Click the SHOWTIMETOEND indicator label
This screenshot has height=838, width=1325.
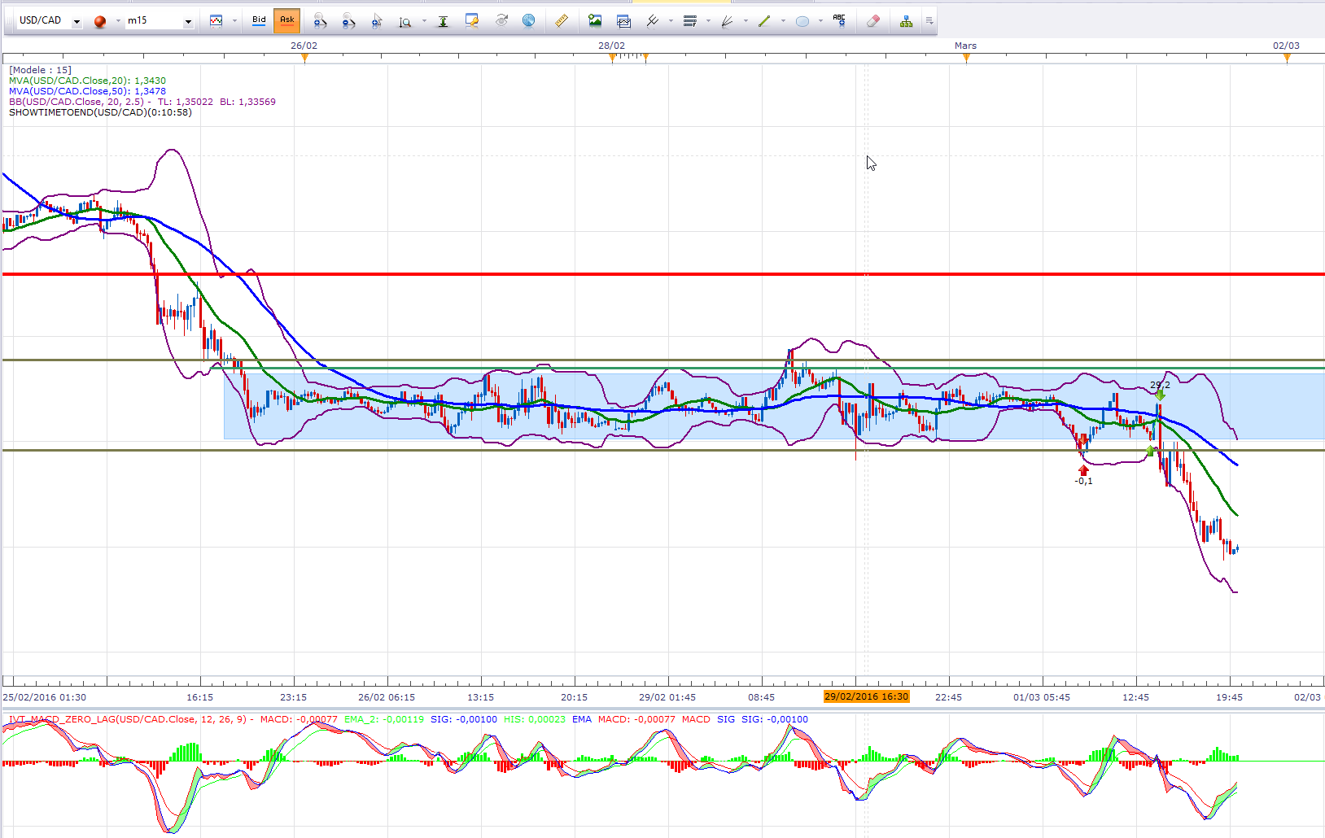click(100, 112)
